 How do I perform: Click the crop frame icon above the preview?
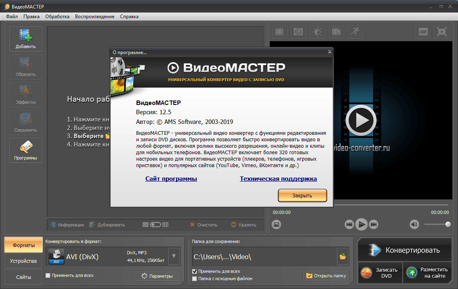click(x=279, y=31)
